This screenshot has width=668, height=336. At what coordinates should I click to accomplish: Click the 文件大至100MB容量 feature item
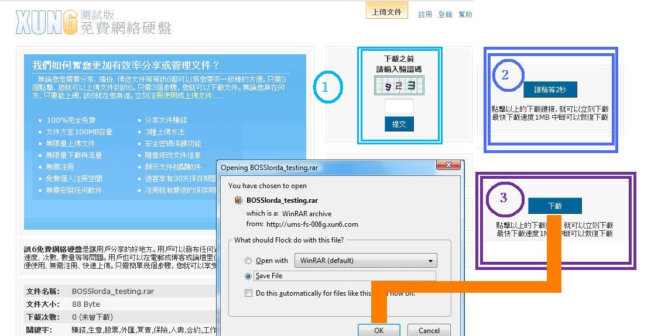pyautogui.click(x=79, y=132)
